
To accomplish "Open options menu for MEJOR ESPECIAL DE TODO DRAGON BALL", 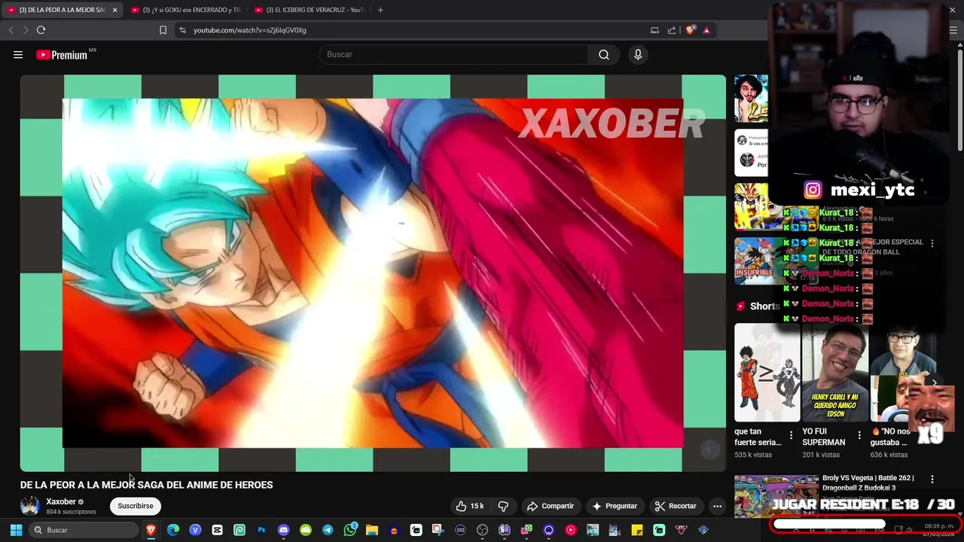I will 932,243.
